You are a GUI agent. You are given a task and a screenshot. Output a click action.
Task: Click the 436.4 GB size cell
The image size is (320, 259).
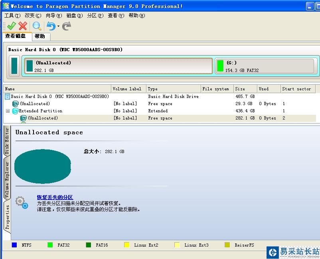pos(245,111)
